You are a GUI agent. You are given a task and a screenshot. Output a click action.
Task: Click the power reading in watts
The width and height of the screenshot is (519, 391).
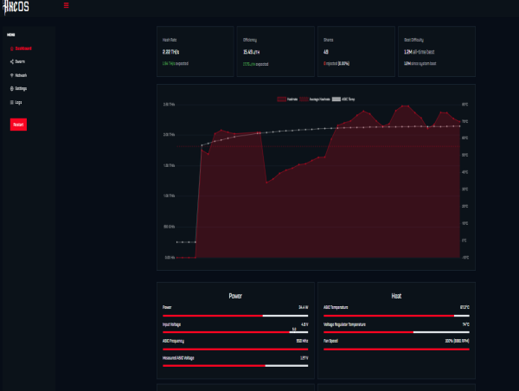[304, 307]
